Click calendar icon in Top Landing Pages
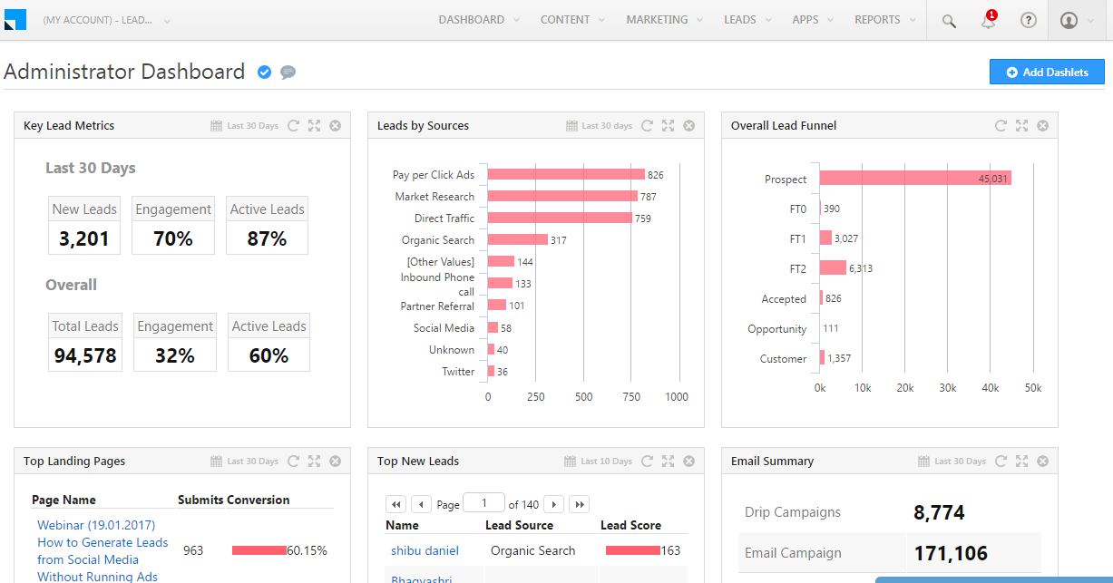1113x583 pixels. tap(216, 462)
